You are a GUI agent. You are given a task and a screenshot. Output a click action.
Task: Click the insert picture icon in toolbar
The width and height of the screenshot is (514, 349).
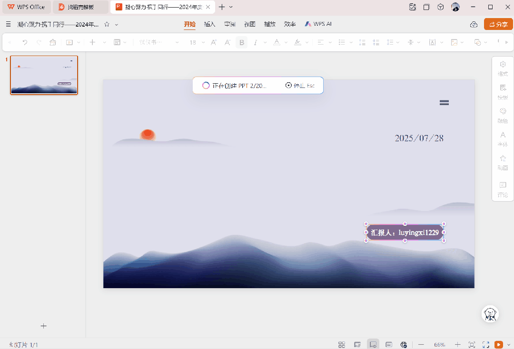[454, 42]
